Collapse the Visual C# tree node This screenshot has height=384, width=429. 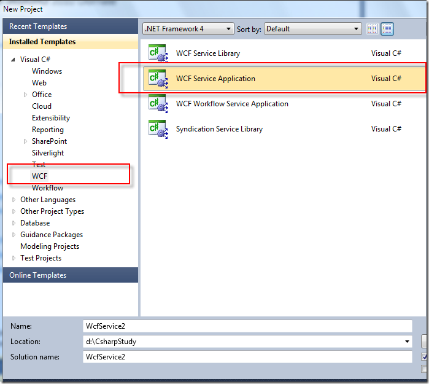(x=13, y=60)
